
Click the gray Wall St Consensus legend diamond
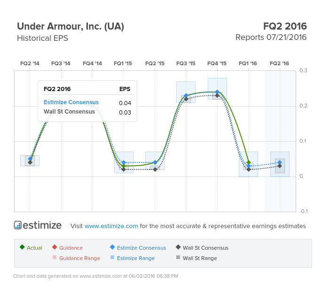click(178, 247)
